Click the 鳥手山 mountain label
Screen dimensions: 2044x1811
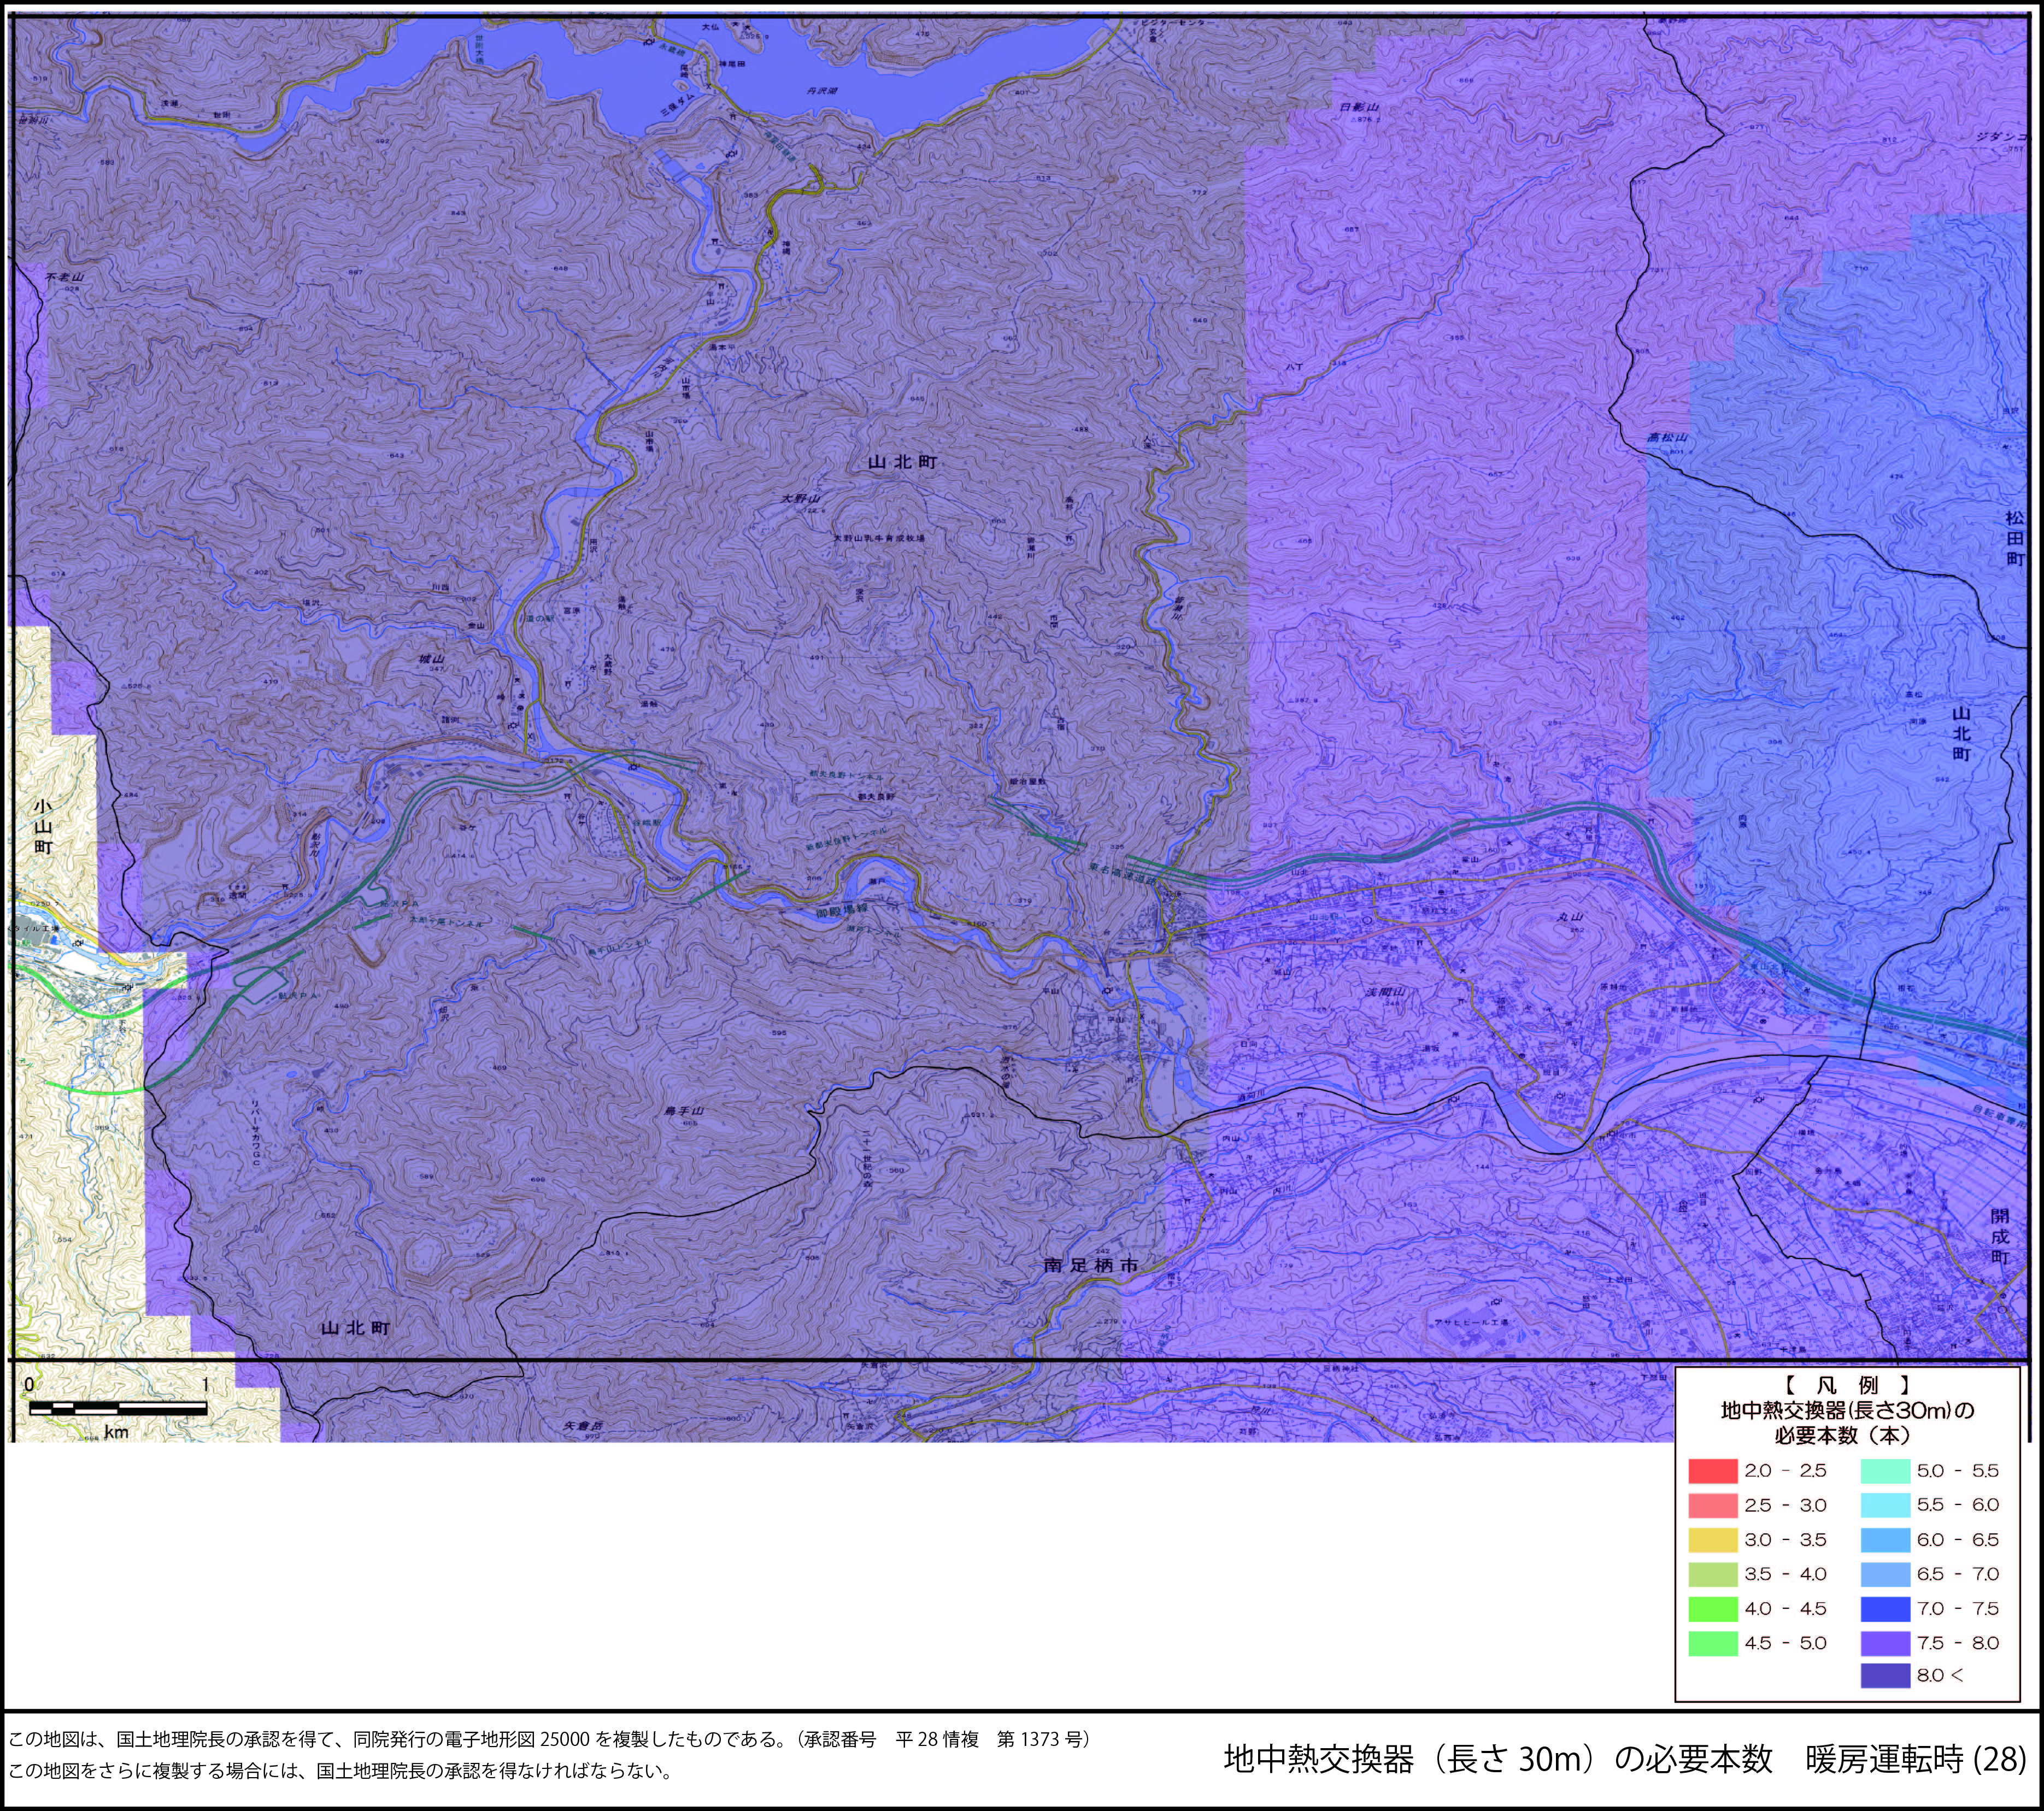(x=685, y=1112)
